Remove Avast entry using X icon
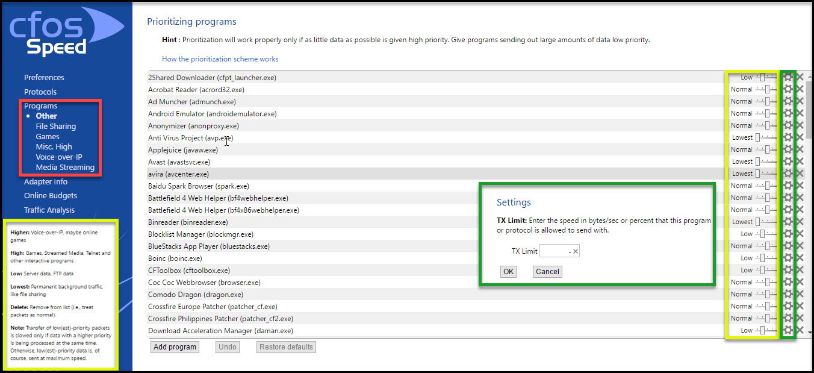Image resolution: width=814 pixels, height=373 pixels. 800,161
